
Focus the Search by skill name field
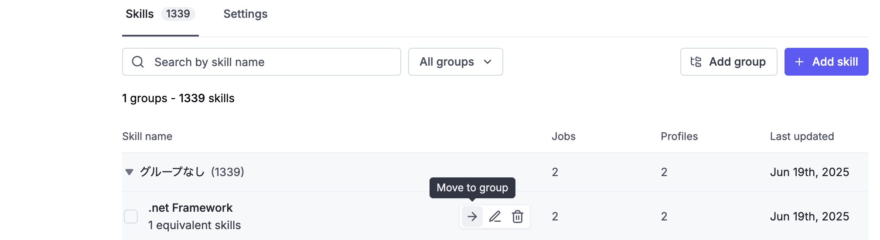tap(262, 62)
